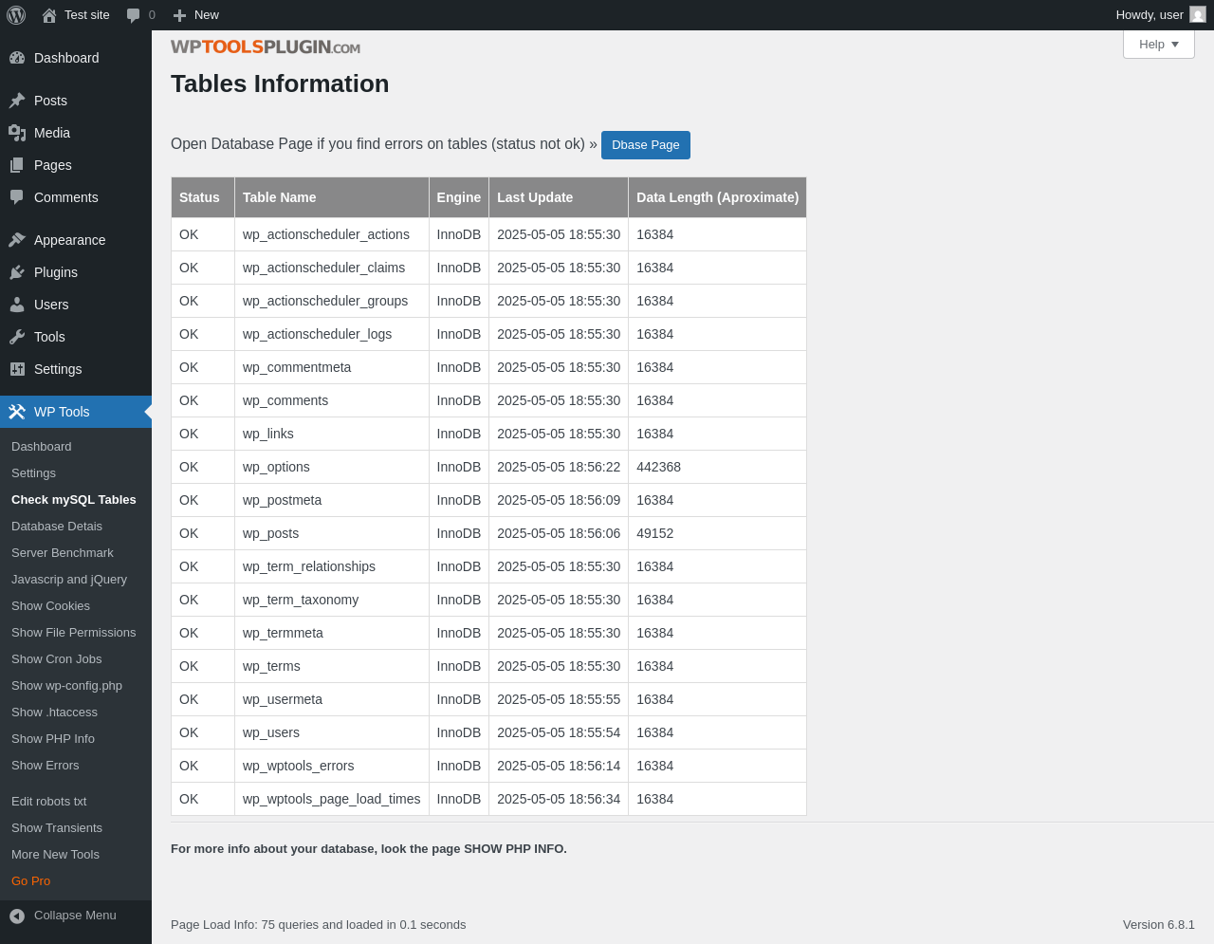Open Database Detais submenu item
Image resolution: width=1214 pixels, height=944 pixels.
click(x=57, y=527)
